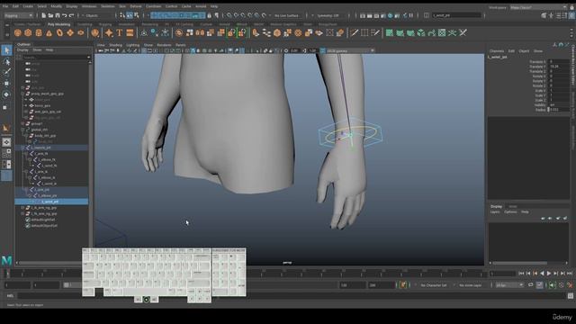Open the Skin menu
The image size is (576, 324).
[122, 6]
